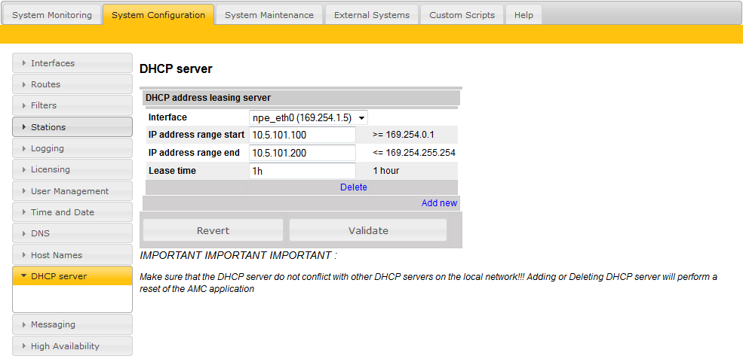Expand the Filters sidebar section
Image resolution: width=743 pixels, height=359 pixels.
(72, 105)
